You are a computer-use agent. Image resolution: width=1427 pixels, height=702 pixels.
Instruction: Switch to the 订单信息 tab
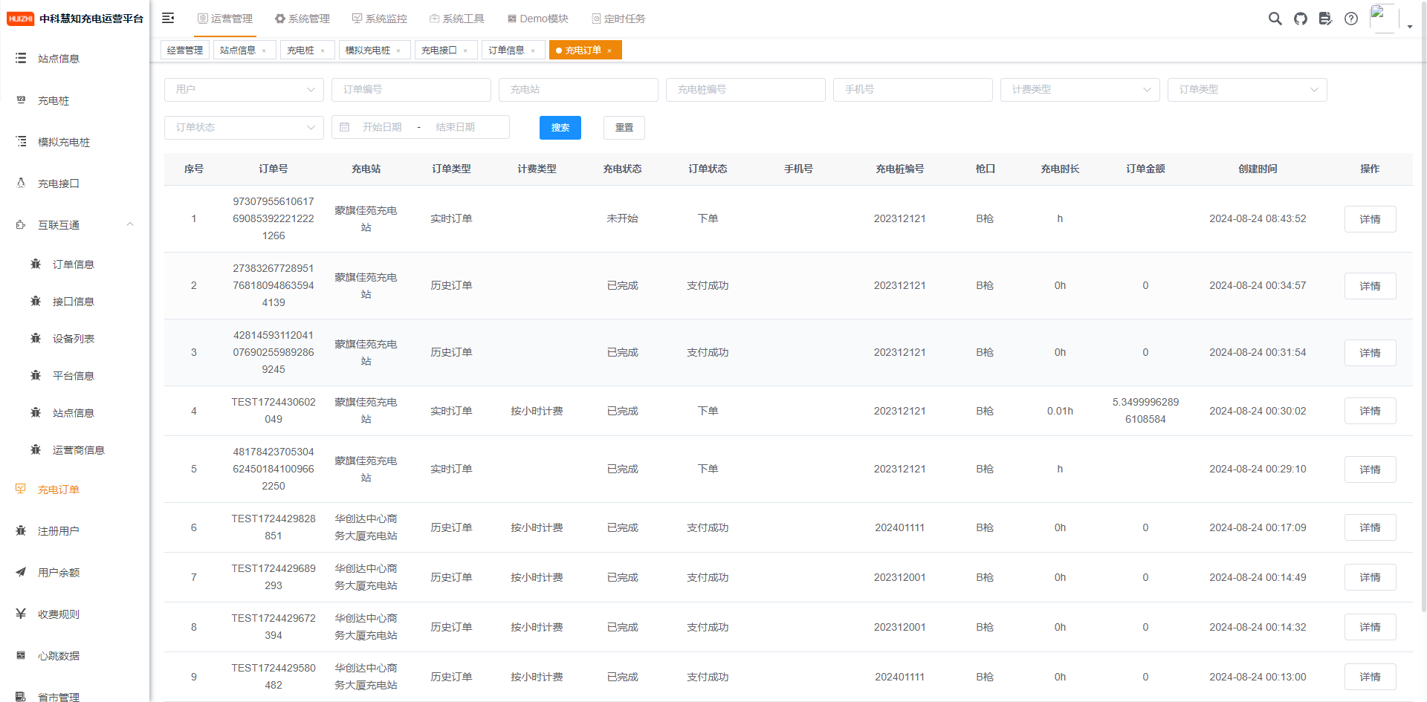(506, 51)
